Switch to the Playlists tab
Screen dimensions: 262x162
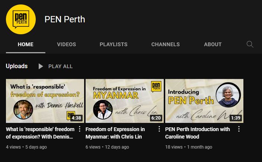click(114, 44)
